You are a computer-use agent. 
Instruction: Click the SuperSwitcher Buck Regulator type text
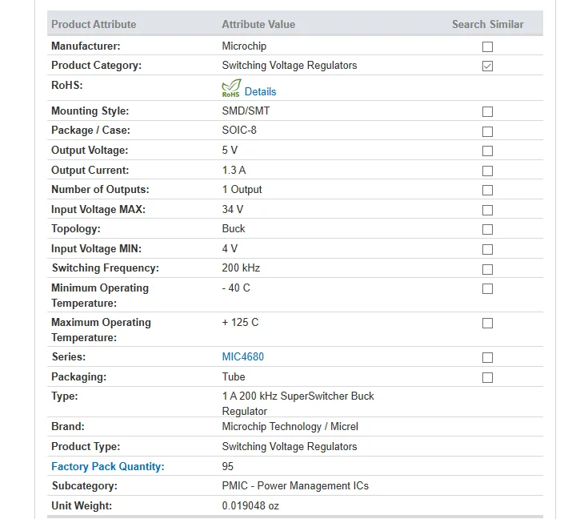298,404
